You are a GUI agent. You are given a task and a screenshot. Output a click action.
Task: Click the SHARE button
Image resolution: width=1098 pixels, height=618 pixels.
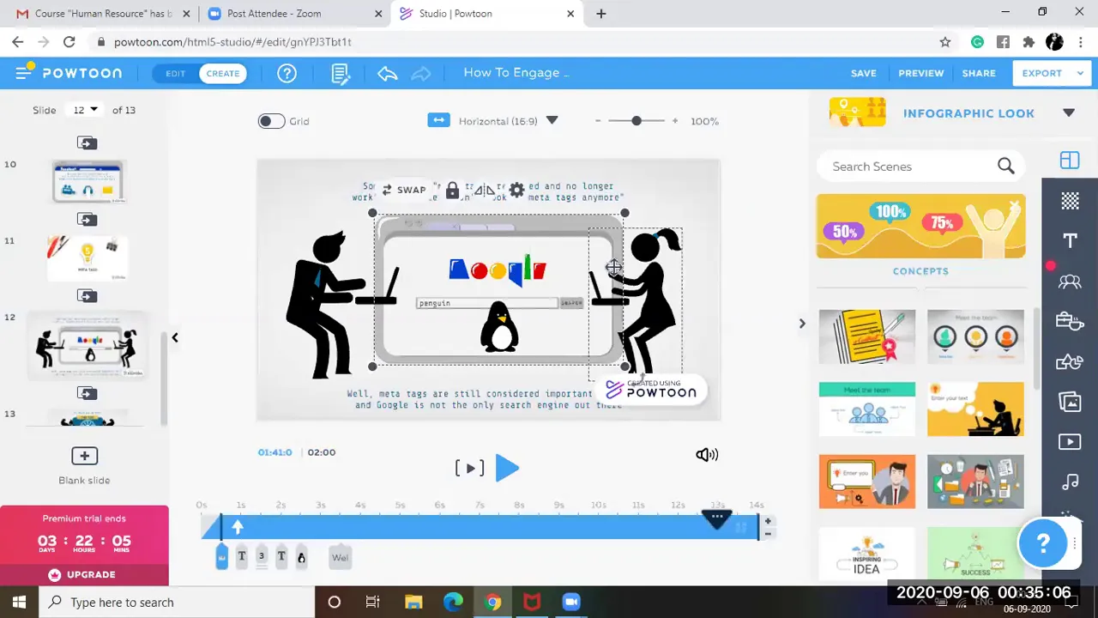click(979, 73)
